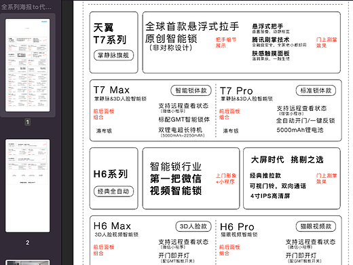Image resolution: width=353 pixels, height=265 pixels.
Task: Click red note 门上刷掌效果 in T7 box
Action: point(327,43)
